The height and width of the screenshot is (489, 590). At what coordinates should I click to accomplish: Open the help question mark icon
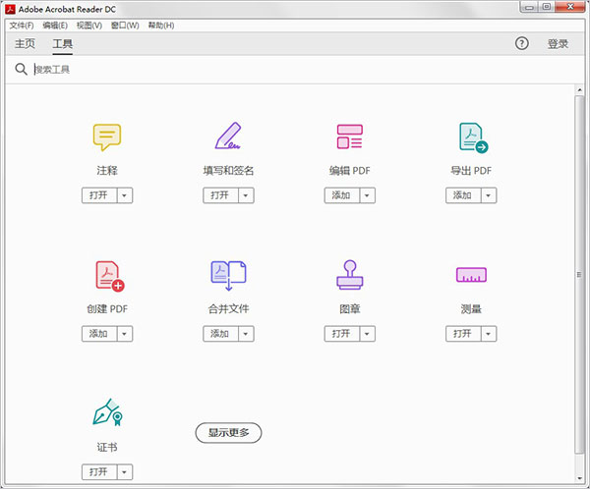coord(521,44)
